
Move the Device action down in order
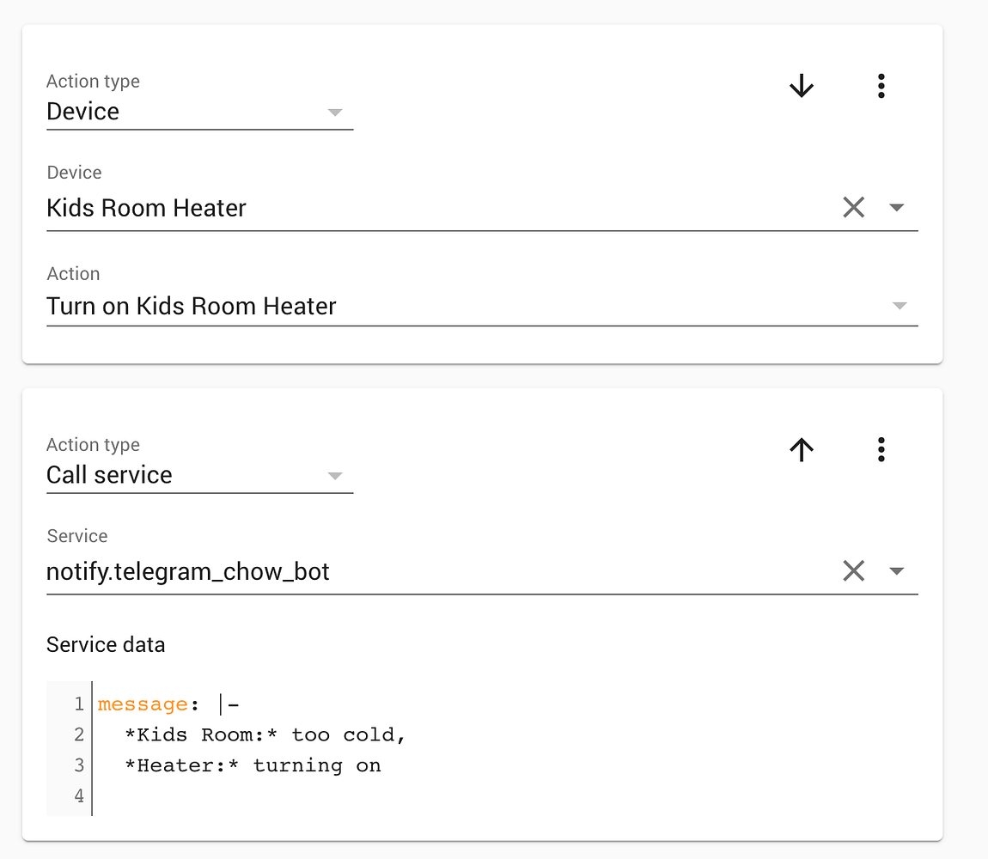click(x=801, y=86)
